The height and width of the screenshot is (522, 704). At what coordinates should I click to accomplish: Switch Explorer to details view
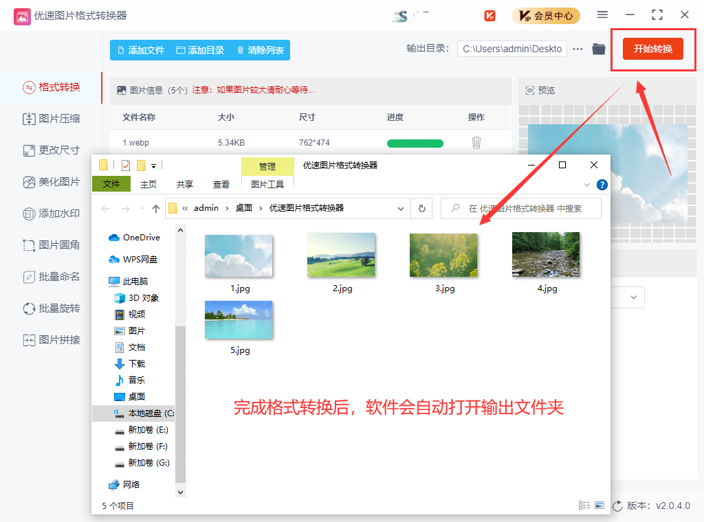tap(583, 505)
